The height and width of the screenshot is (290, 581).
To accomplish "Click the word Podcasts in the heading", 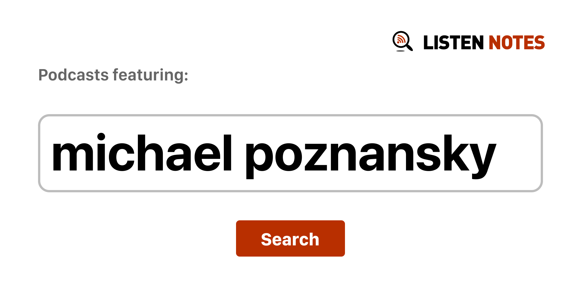I will (x=73, y=75).
